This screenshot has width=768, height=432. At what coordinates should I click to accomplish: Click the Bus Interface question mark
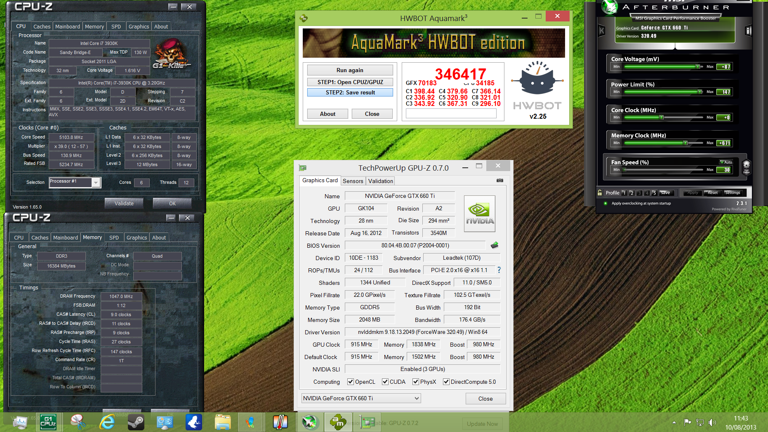499,270
